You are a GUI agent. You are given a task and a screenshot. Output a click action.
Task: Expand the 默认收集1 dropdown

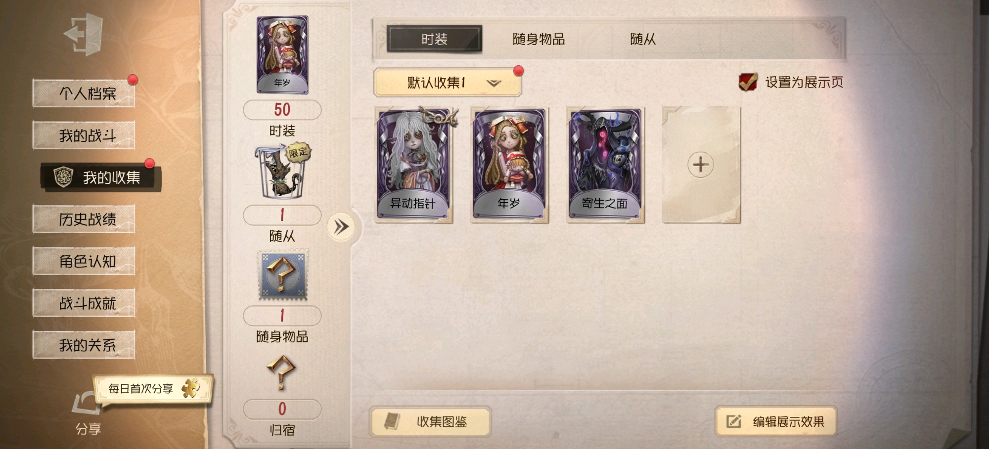[448, 82]
